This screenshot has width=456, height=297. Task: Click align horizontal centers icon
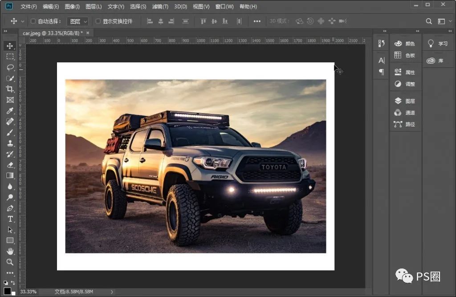click(x=160, y=21)
